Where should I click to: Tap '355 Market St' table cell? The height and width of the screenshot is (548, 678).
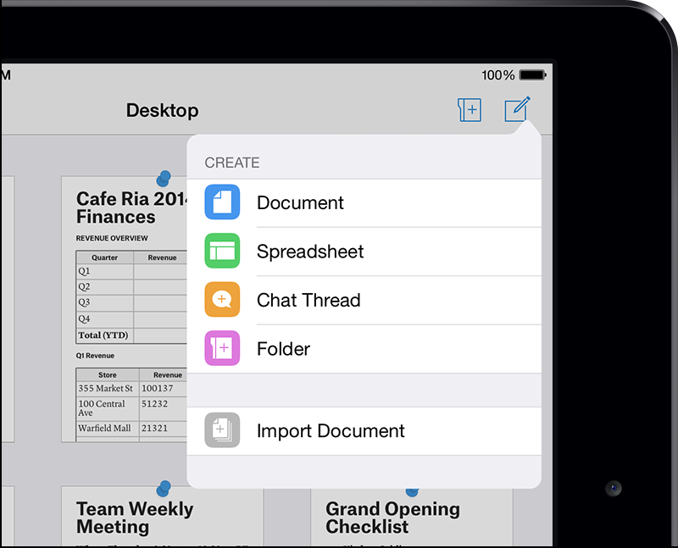(108, 388)
